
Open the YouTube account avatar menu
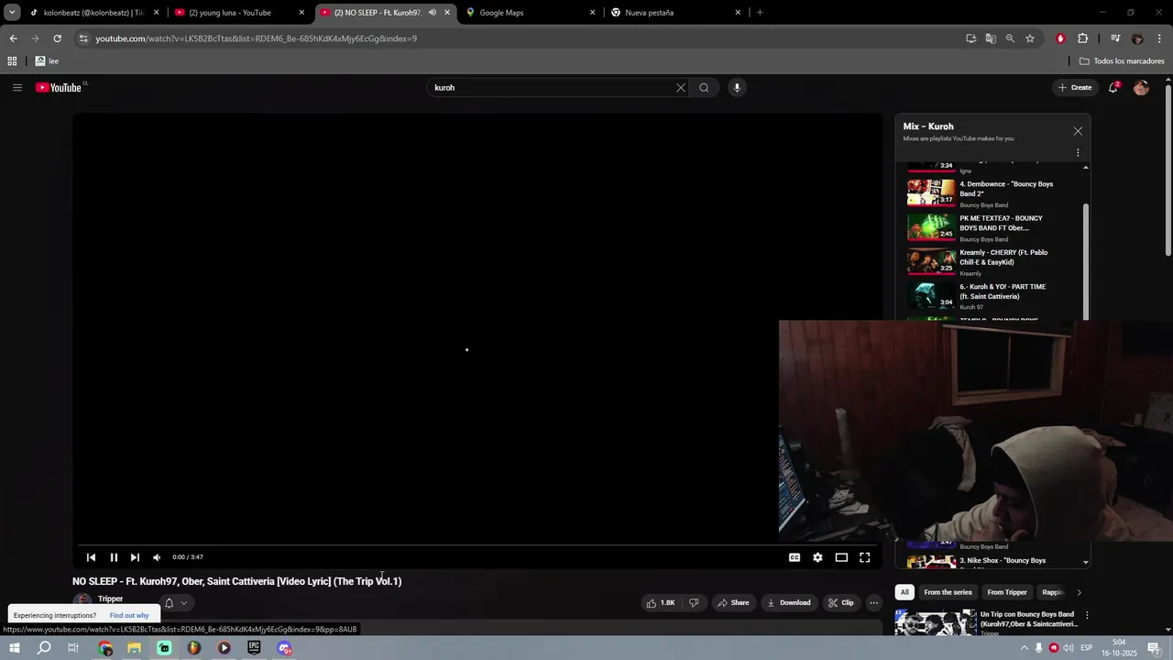coord(1141,87)
